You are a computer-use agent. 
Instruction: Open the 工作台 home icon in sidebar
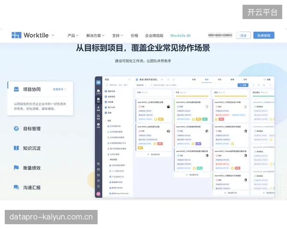click(x=98, y=92)
